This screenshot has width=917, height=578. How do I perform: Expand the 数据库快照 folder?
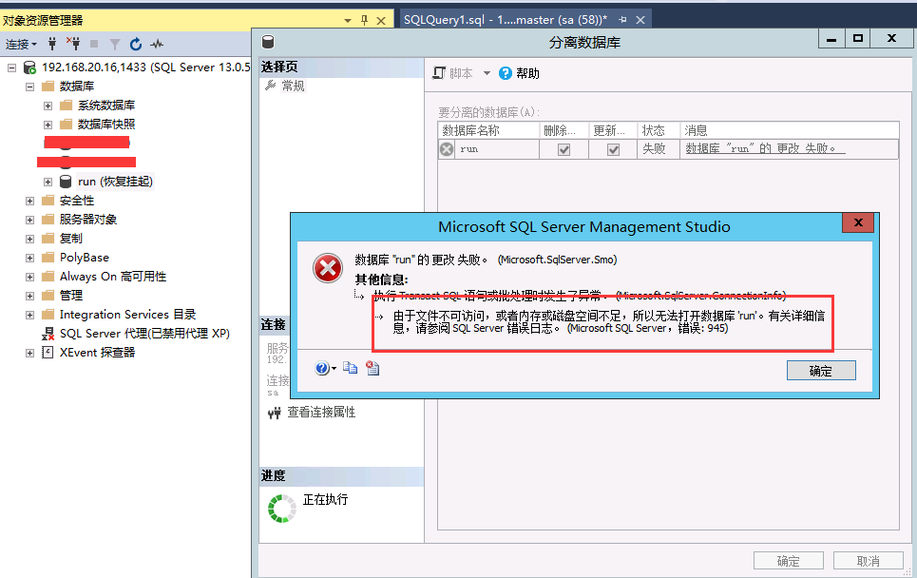tap(48, 125)
